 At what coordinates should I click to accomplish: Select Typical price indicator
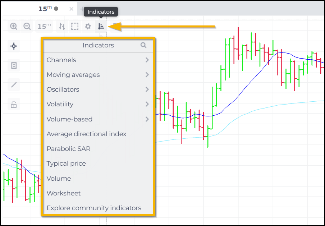click(x=98, y=163)
